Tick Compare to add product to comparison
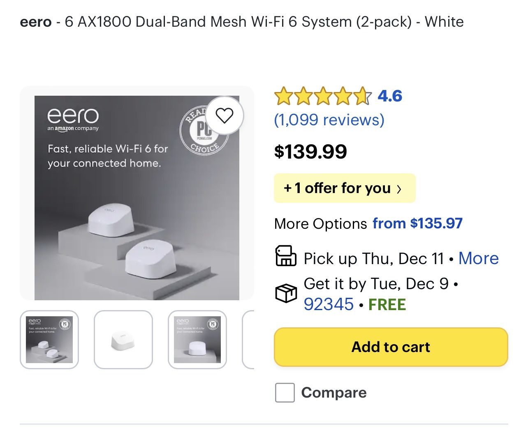Viewport: 528px width, 428px height. [286, 393]
